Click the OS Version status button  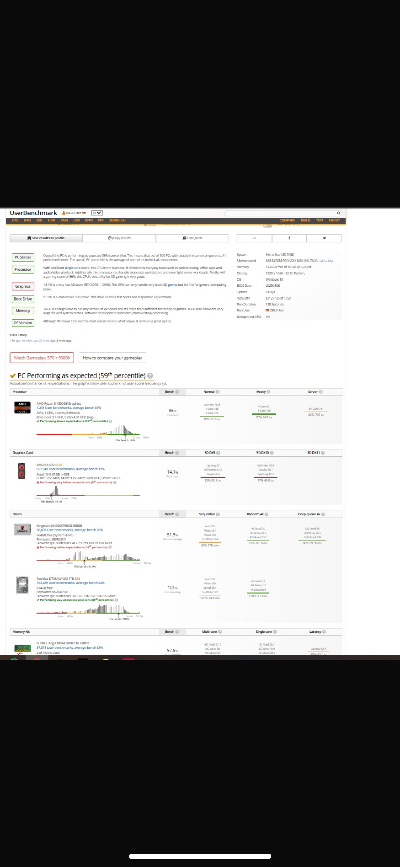(23, 323)
